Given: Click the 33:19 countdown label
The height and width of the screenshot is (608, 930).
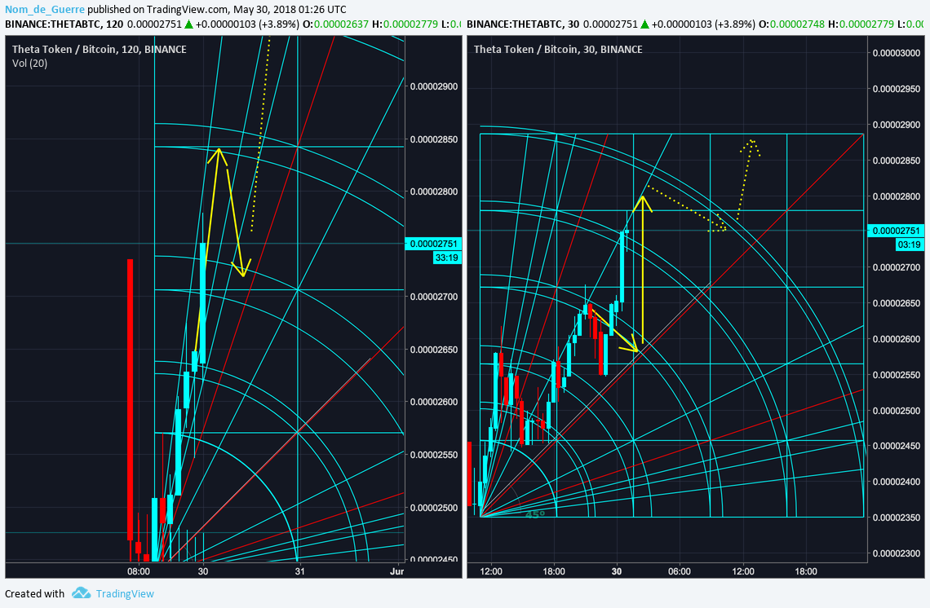Looking at the screenshot, I should click(x=446, y=258).
